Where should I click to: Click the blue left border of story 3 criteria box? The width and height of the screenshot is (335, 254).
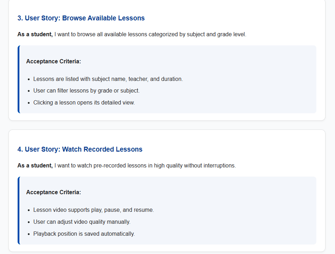pyautogui.click(x=19, y=79)
